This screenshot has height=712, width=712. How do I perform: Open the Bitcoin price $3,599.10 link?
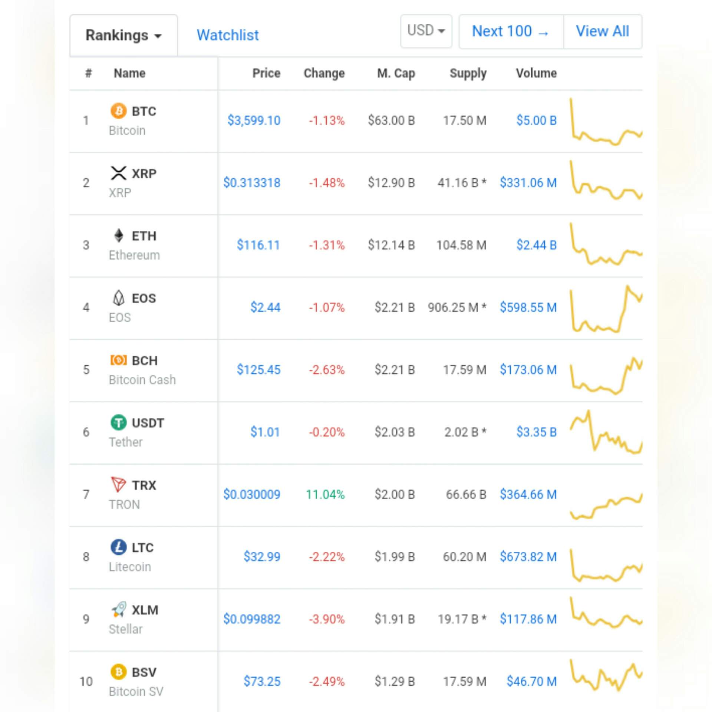click(254, 121)
